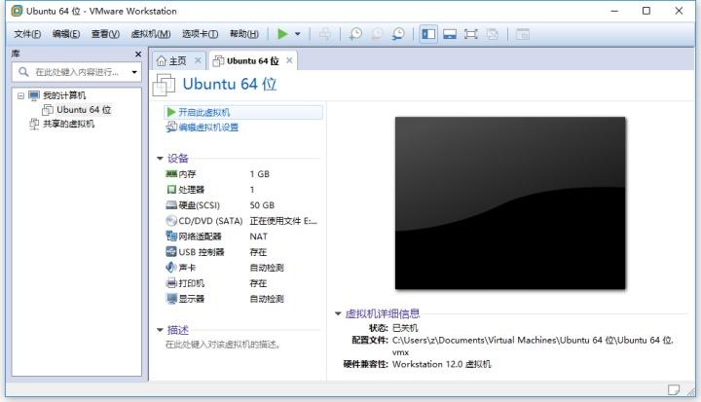
Task: Collapse the 描述 section
Action: pyautogui.click(x=160, y=330)
